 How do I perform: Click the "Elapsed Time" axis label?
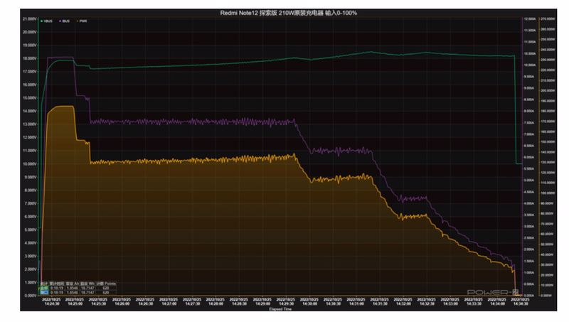point(280,309)
